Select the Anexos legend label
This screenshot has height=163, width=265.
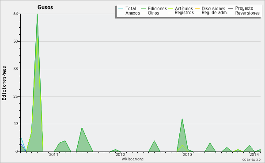[132, 13]
